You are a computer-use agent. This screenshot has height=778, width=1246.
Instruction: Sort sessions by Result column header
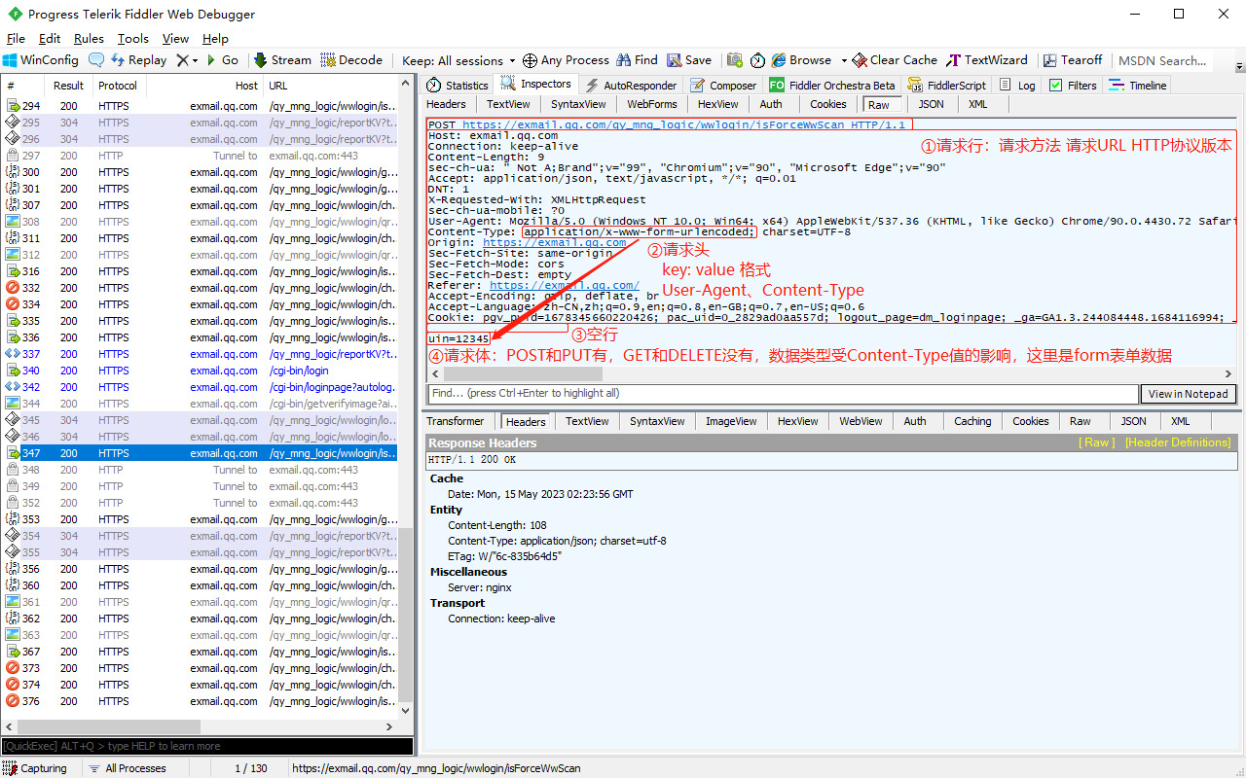tap(69, 86)
